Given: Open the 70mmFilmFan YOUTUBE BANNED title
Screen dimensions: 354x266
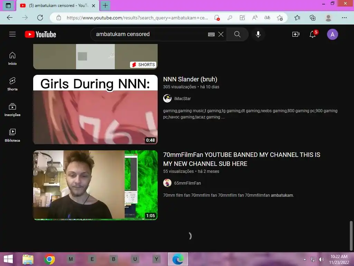Looking at the screenshot, I should (x=242, y=159).
